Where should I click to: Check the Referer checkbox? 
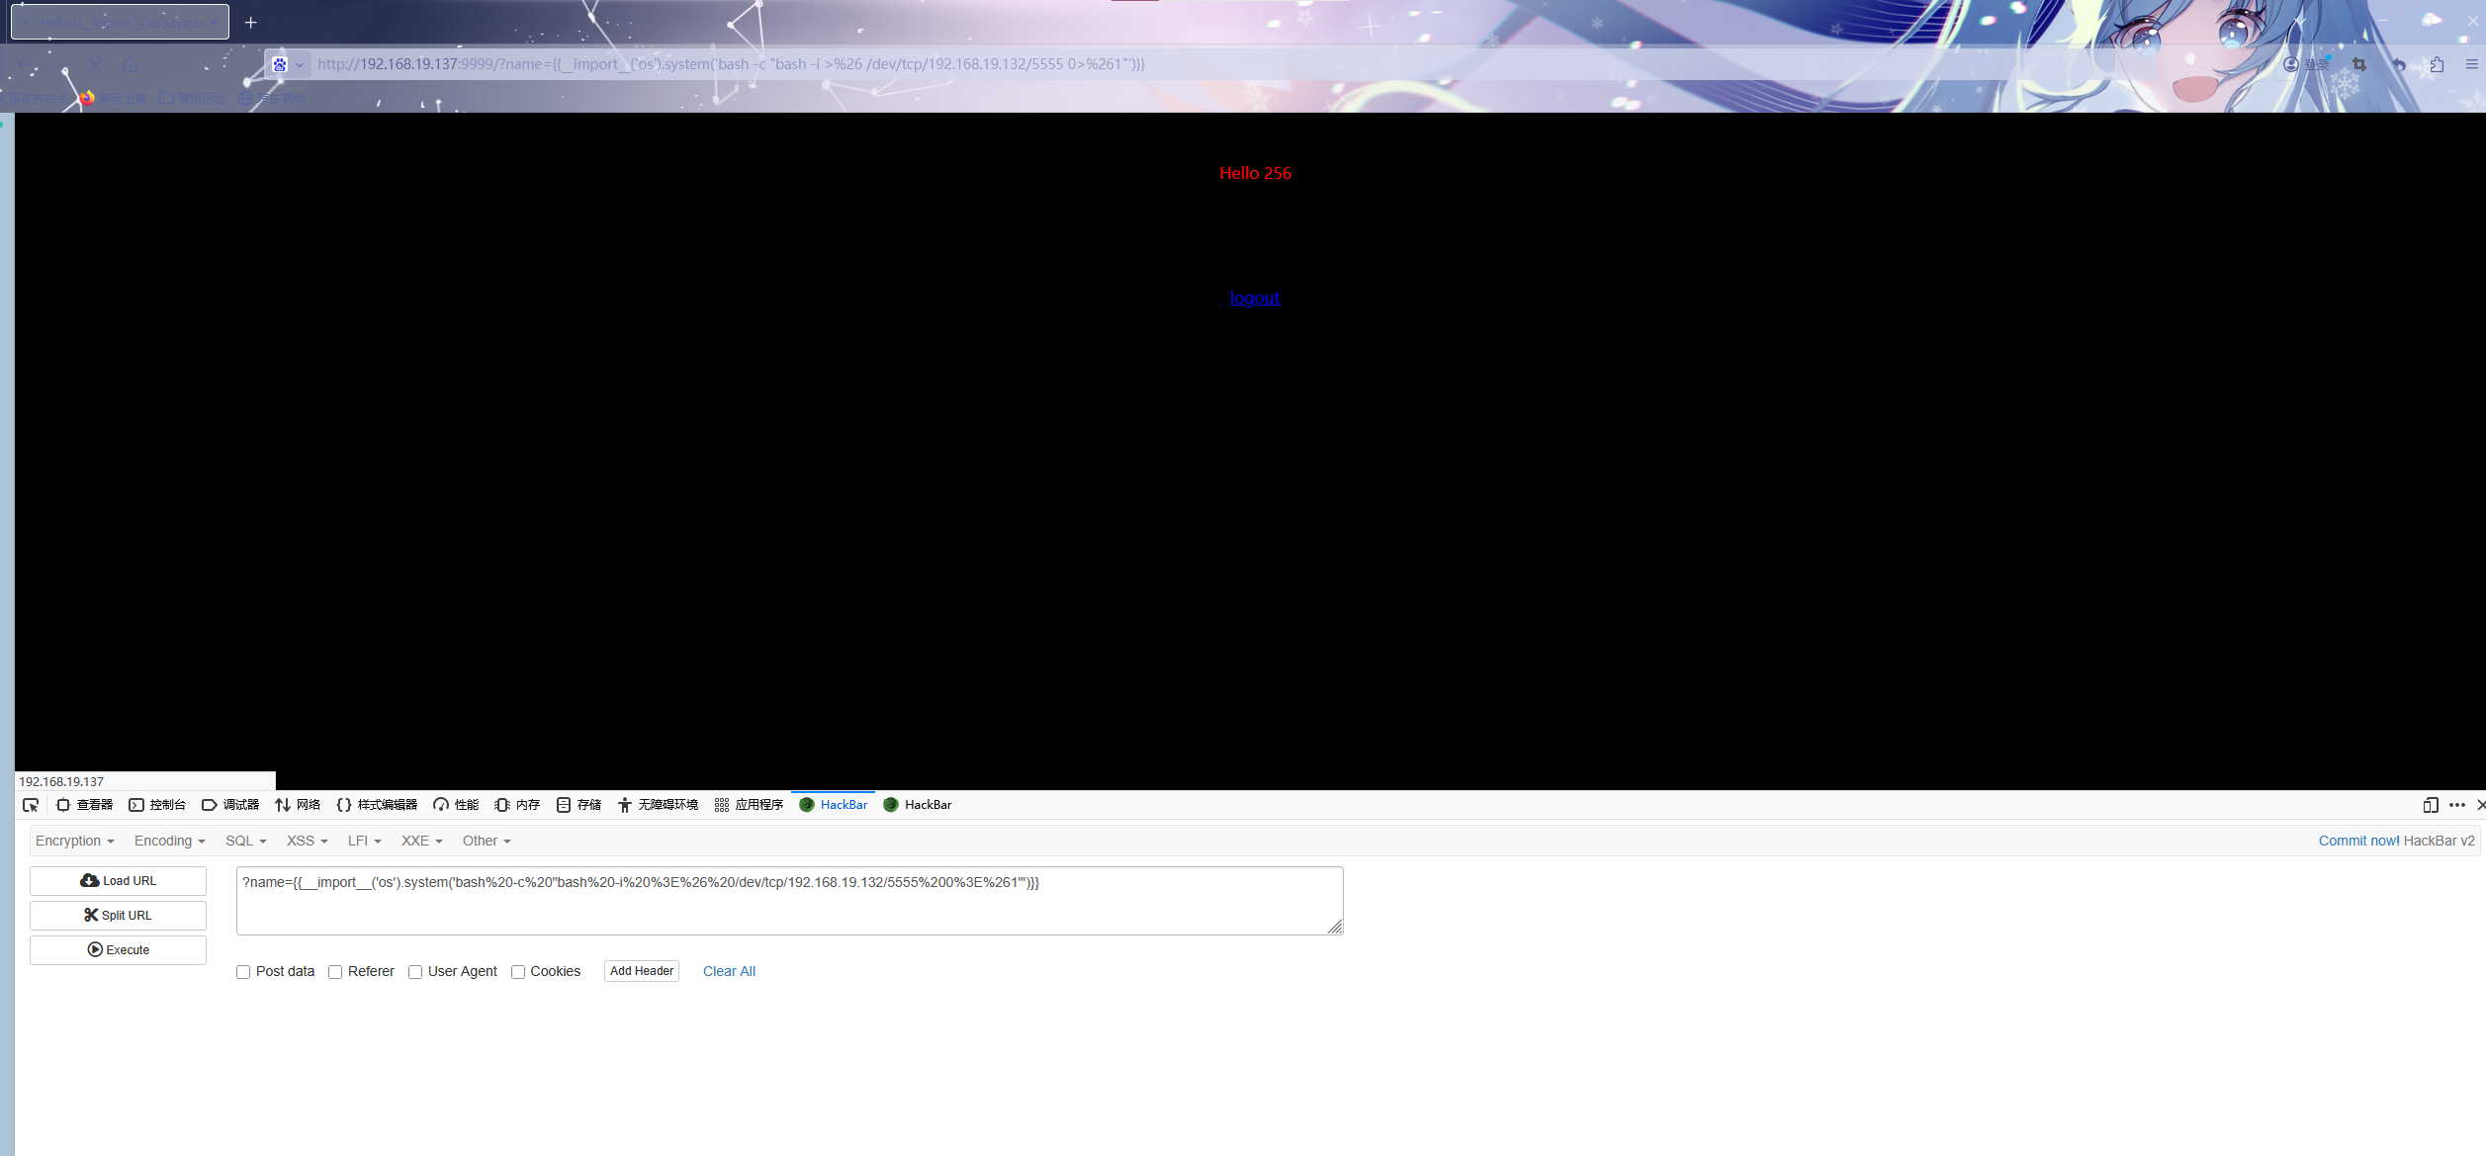[335, 972]
